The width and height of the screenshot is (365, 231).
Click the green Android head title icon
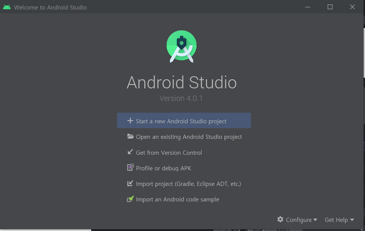(x=7, y=7)
